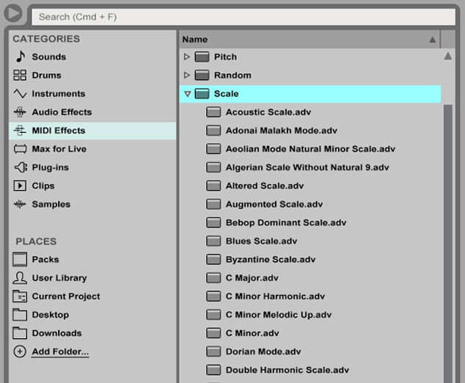Click the Name column sort arrow

pyautogui.click(x=433, y=40)
